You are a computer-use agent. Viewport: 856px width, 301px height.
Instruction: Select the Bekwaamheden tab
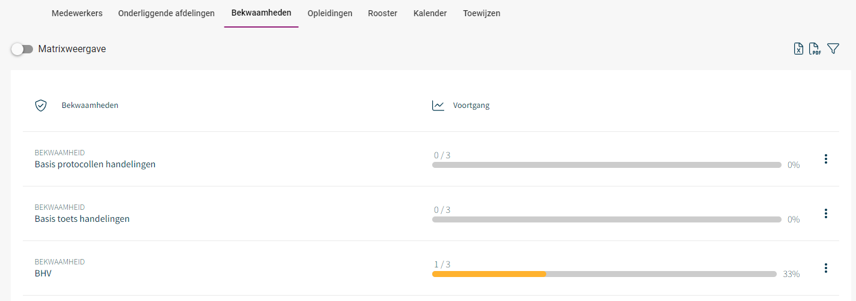click(x=261, y=13)
